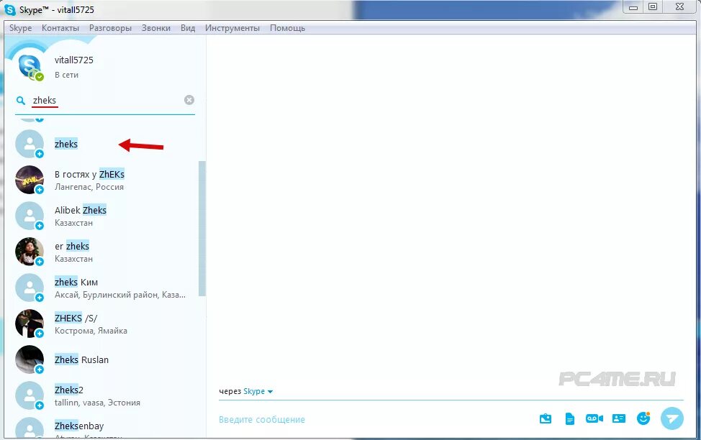Open the Инструменты menu
Viewport: 701px width, 440px height.
click(x=232, y=28)
